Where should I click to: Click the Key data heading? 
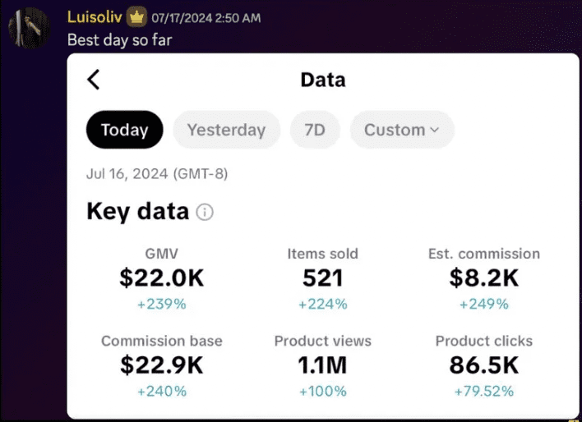point(137,212)
